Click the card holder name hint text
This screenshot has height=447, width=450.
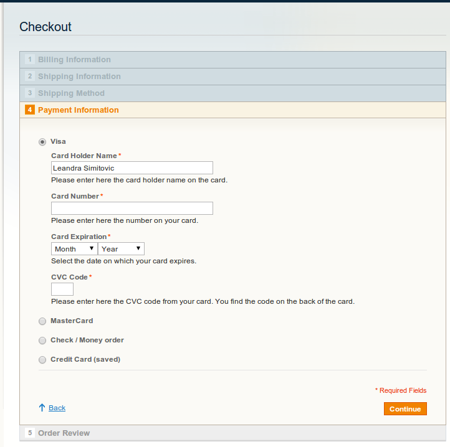click(x=139, y=181)
